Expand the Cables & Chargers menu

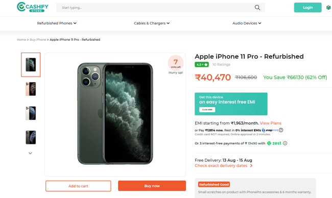pyautogui.click(x=152, y=23)
